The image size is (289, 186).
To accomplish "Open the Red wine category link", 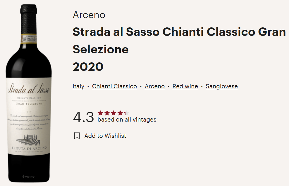I will [185, 86].
